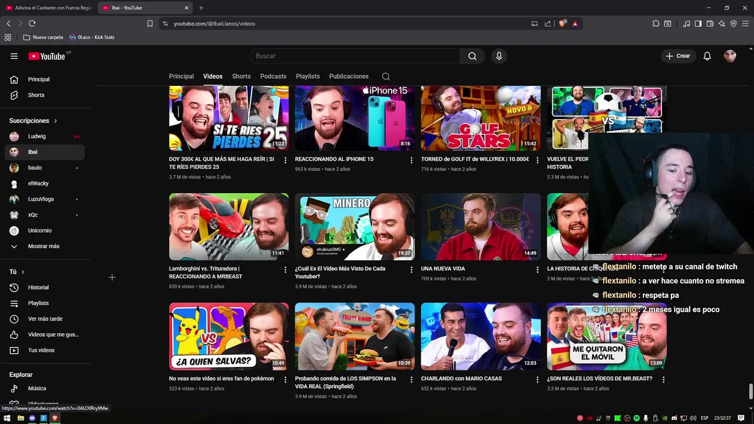Click the search magnifier button
The image size is (754, 424).
472,56
